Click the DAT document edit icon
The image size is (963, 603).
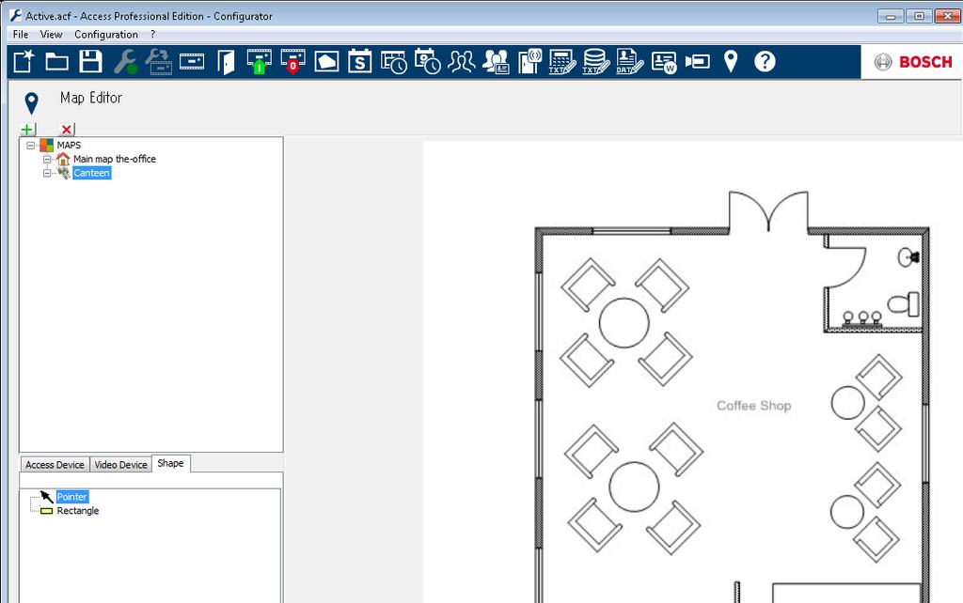click(630, 61)
